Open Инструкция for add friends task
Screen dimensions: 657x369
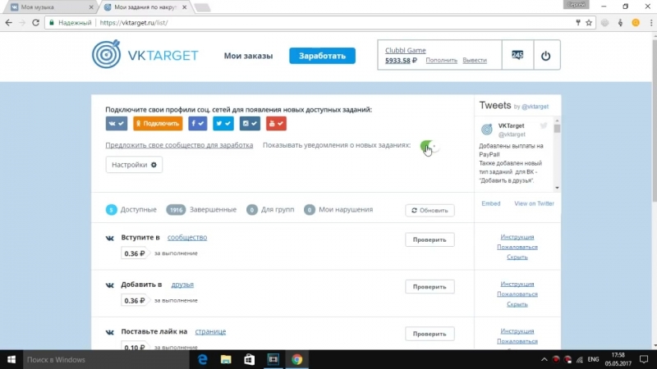point(517,284)
